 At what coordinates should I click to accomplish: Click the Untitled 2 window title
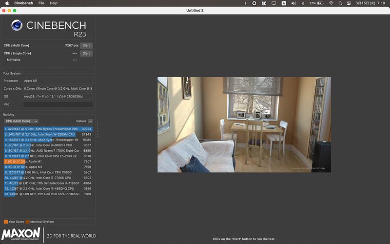(x=195, y=10)
